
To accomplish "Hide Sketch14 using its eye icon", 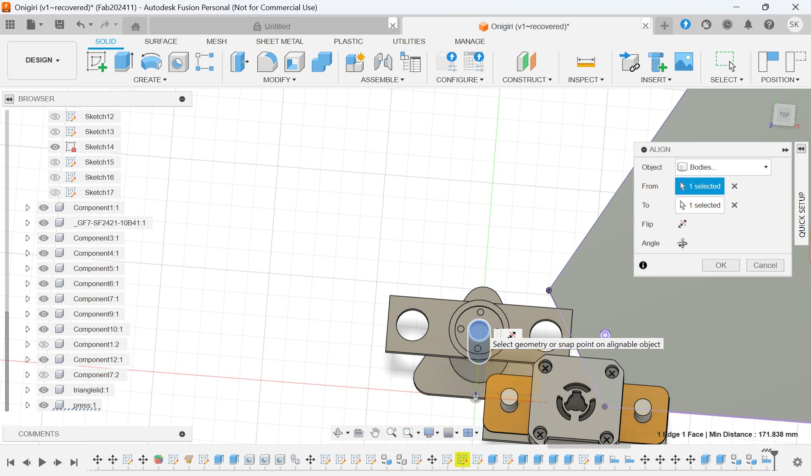I will 55,147.
